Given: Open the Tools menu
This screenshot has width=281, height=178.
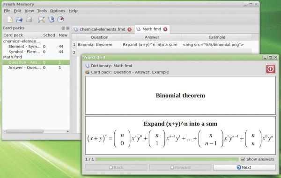Looking at the screenshot, I should (42, 11).
